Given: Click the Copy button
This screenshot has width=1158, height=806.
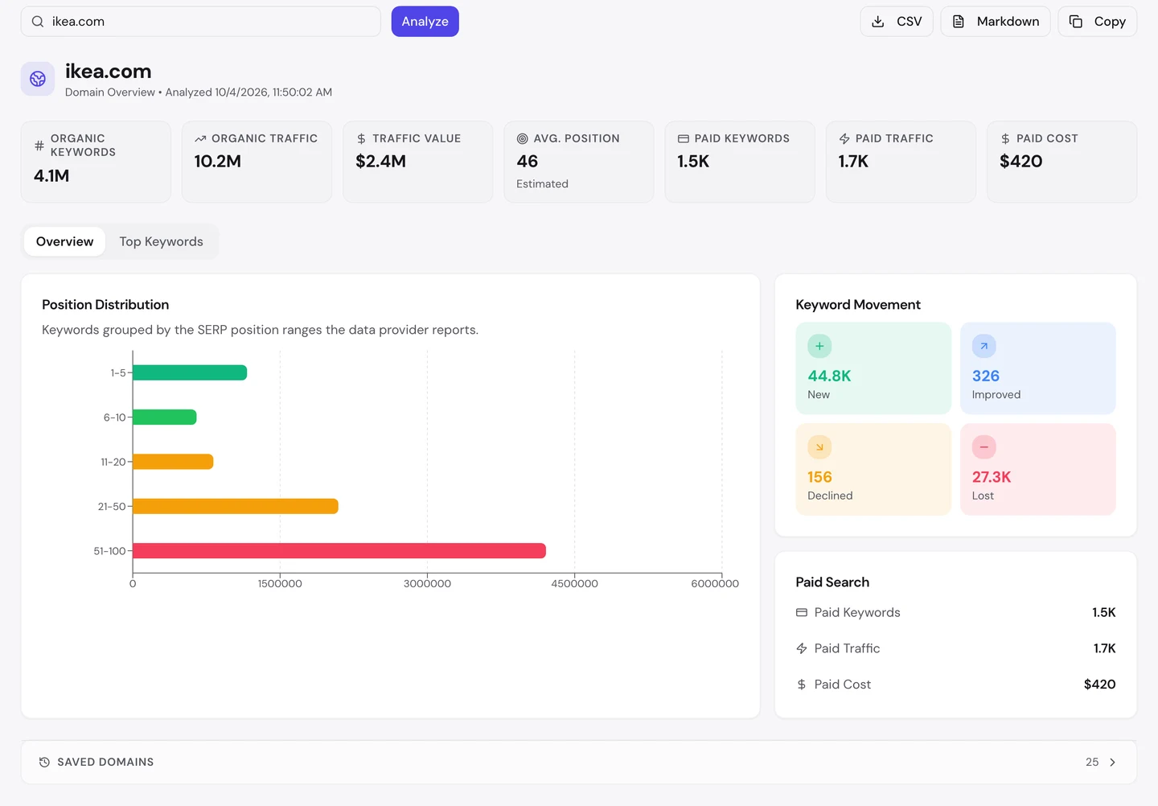Looking at the screenshot, I should click(1098, 22).
